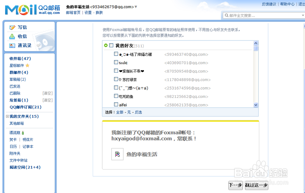Open 已删除 deleted folder

coord(15,93)
